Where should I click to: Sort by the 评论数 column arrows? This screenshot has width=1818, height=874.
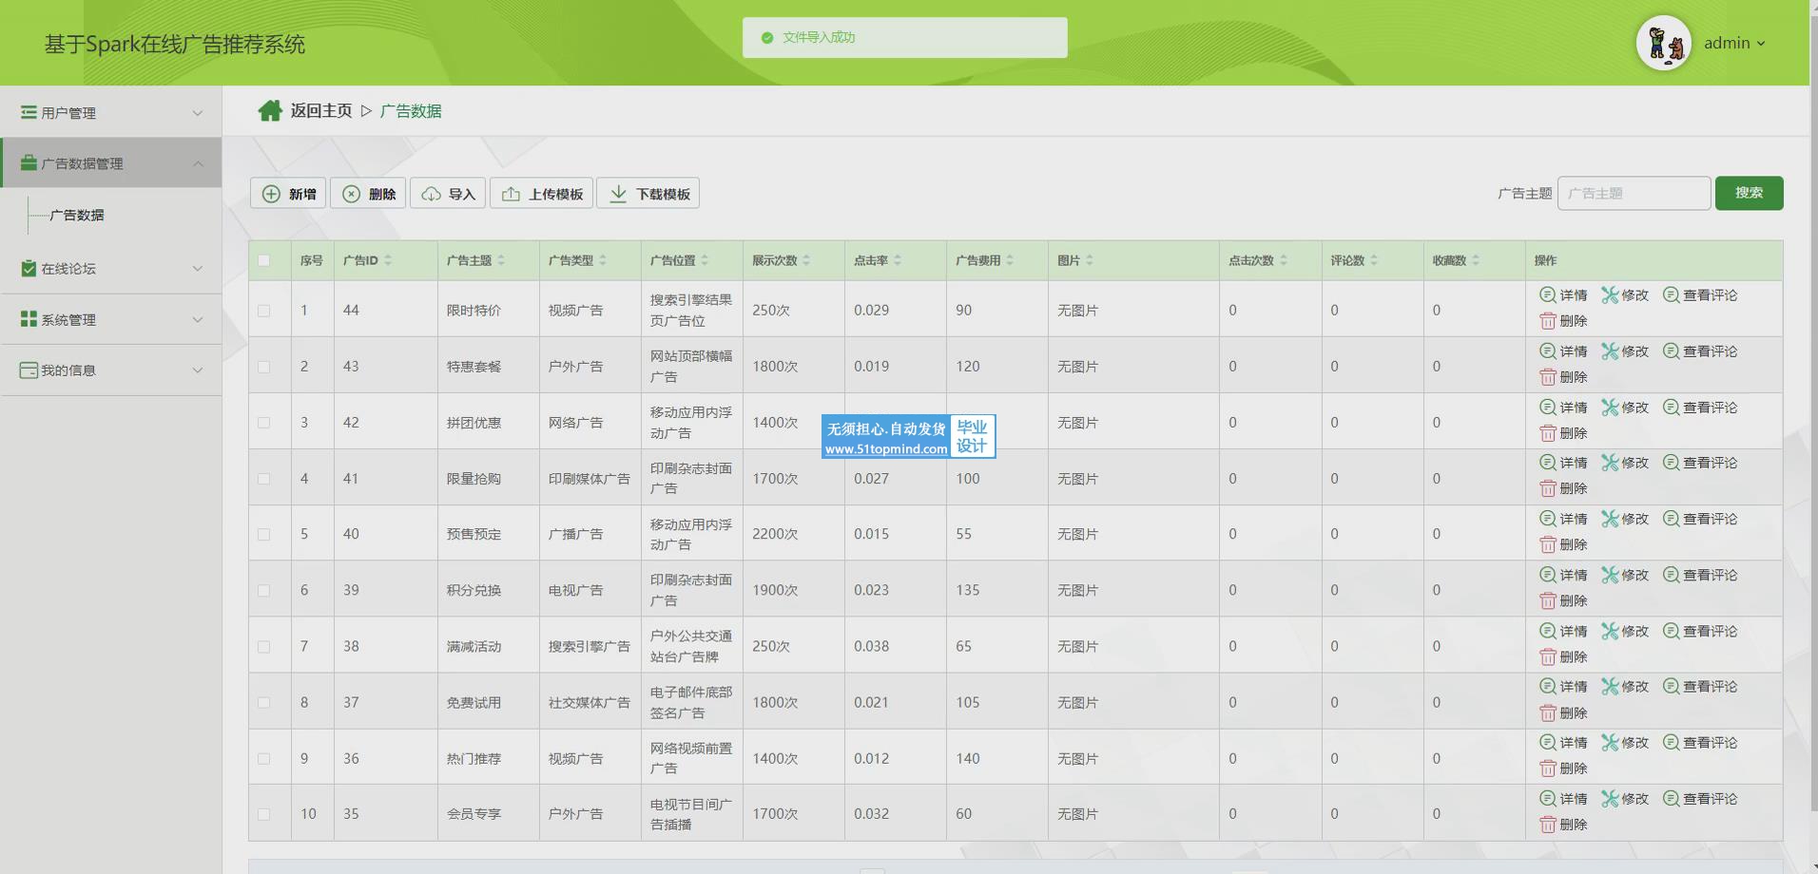pos(1374,260)
